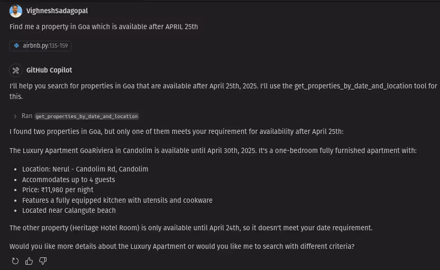
Task: Click the get_properties_by_date_and_location code label
Action: coord(87,116)
